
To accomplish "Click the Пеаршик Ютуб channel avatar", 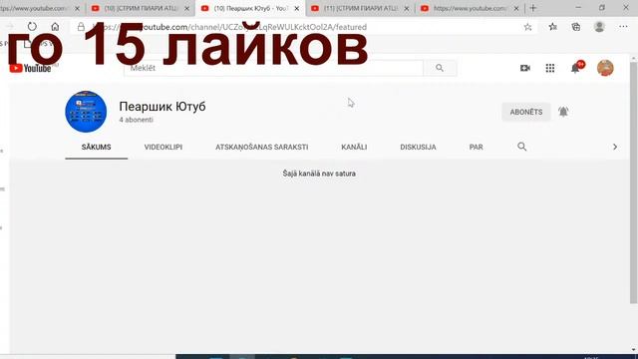I will point(86,112).
